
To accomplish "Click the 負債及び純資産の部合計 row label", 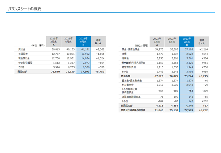I will pyautogui.click(x=133, y=110).
